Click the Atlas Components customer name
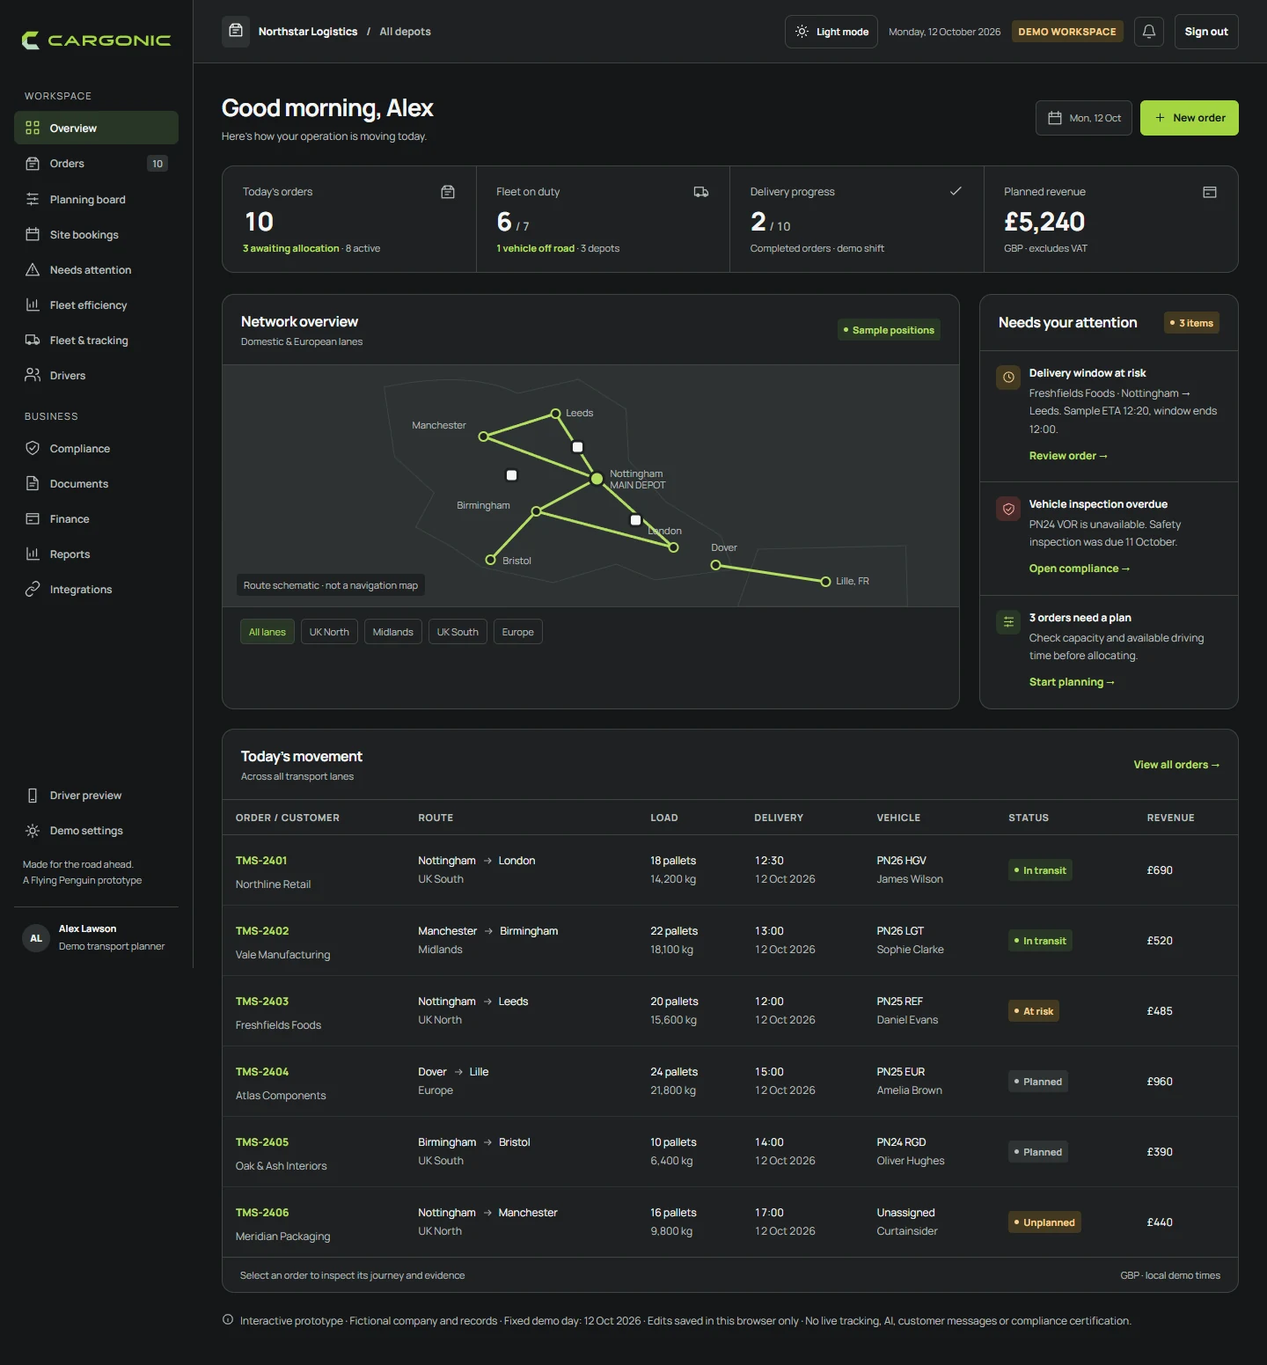Viewport: 1267px width, 1365px height. pos(281,1096)
